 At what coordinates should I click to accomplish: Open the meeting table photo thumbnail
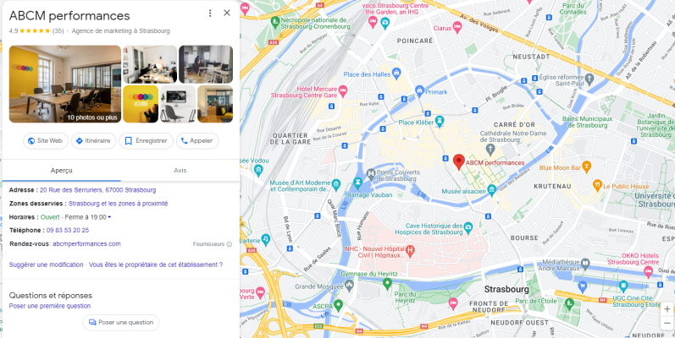pos(150,64)
